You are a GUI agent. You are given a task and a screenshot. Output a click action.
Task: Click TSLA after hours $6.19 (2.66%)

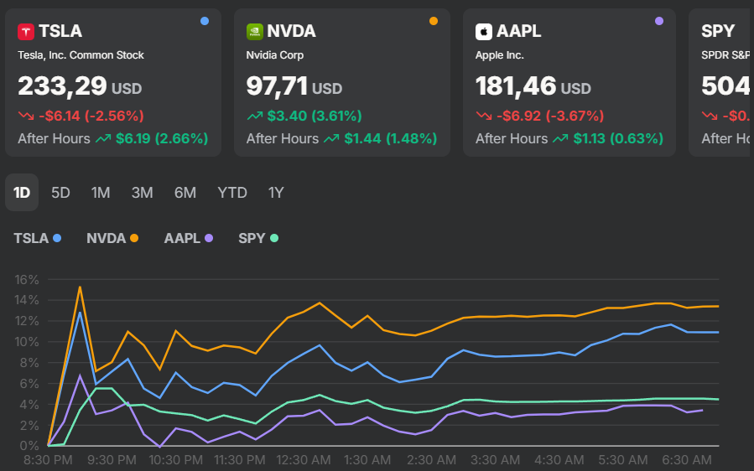click(x=162, y=139)
